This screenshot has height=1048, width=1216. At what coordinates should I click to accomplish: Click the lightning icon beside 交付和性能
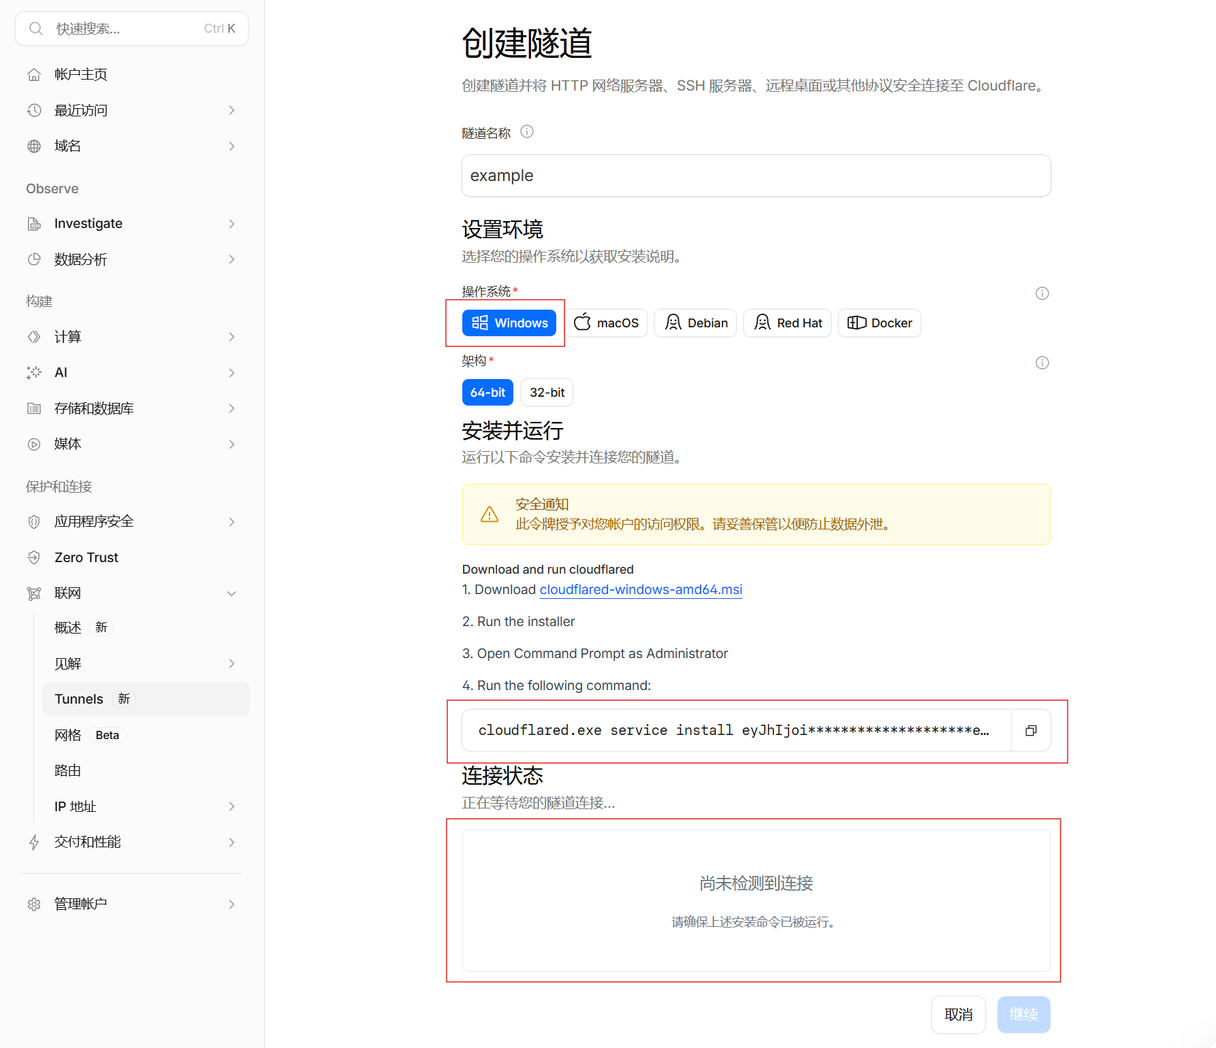(x=34, y=842)
